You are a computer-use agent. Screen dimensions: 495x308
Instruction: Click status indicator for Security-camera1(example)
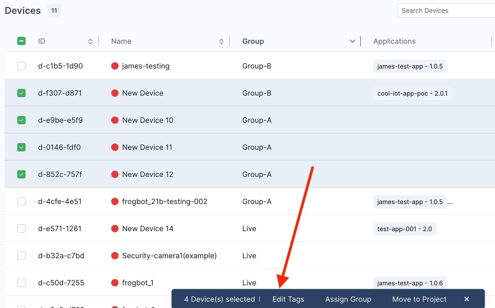click(115, 256)
